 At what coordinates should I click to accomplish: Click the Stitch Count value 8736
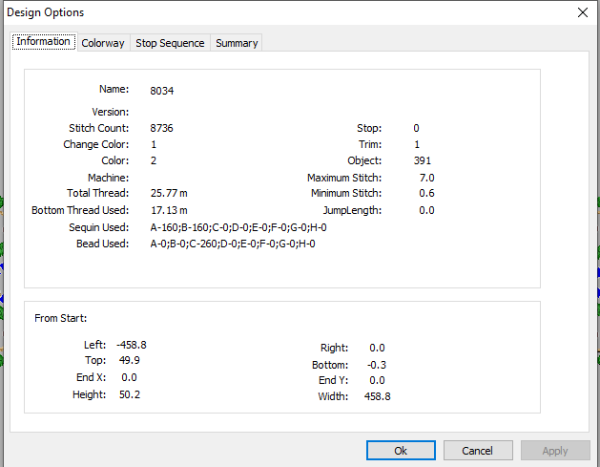[161, 128]
